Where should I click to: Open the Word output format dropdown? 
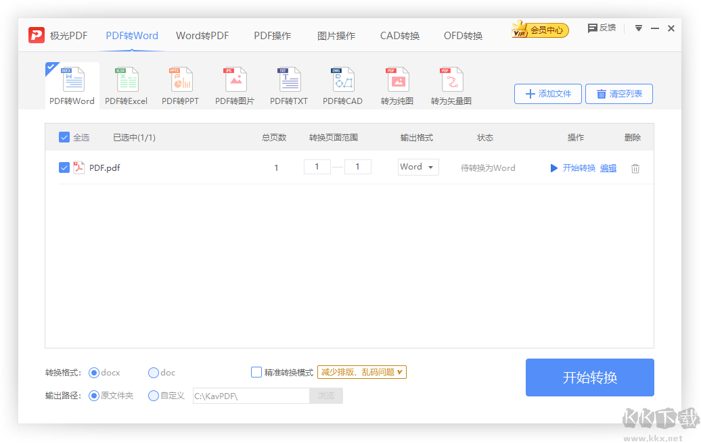[417, 167]
